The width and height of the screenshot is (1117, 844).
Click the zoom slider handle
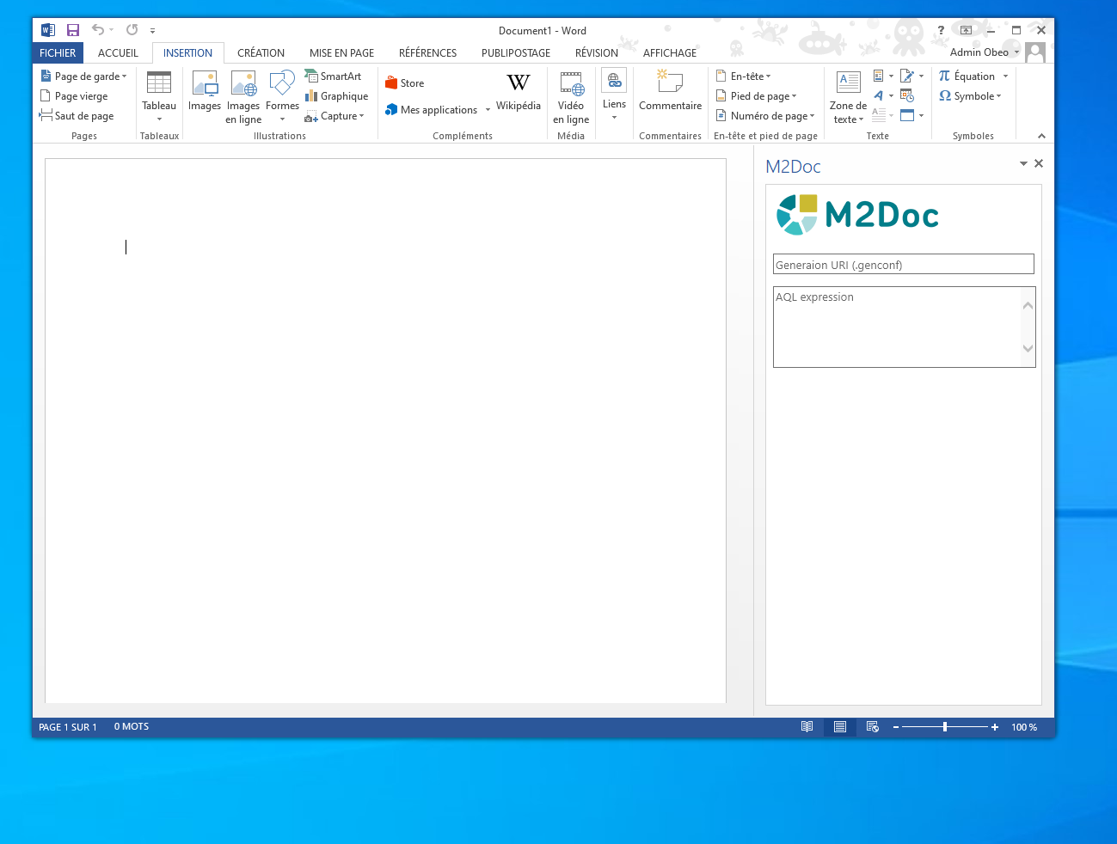click(945, 727)
